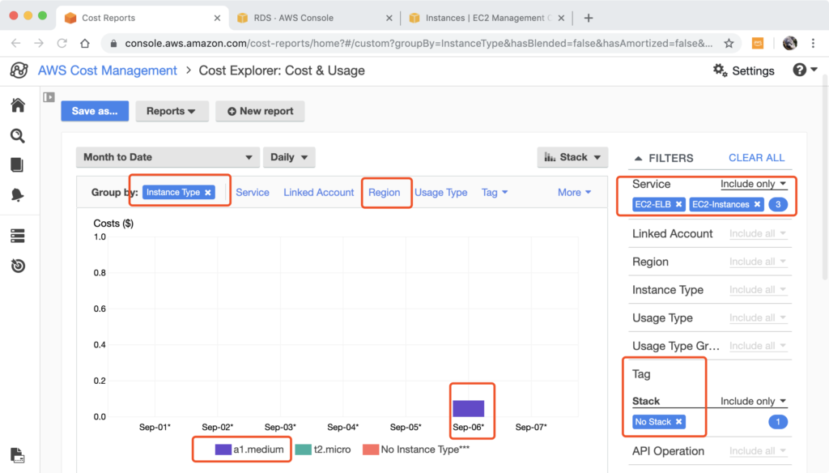Remove the EC2-ELB service filter
This screenshot has height=473, width=829.
(679, 204)
